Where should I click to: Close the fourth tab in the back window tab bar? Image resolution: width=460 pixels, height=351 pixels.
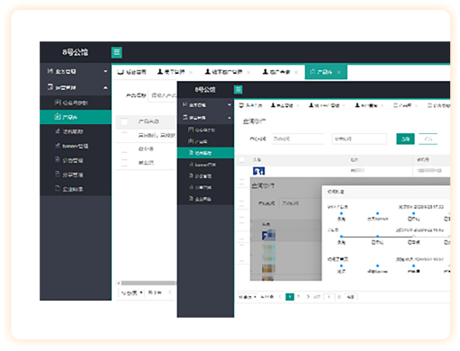click(296, 72)
